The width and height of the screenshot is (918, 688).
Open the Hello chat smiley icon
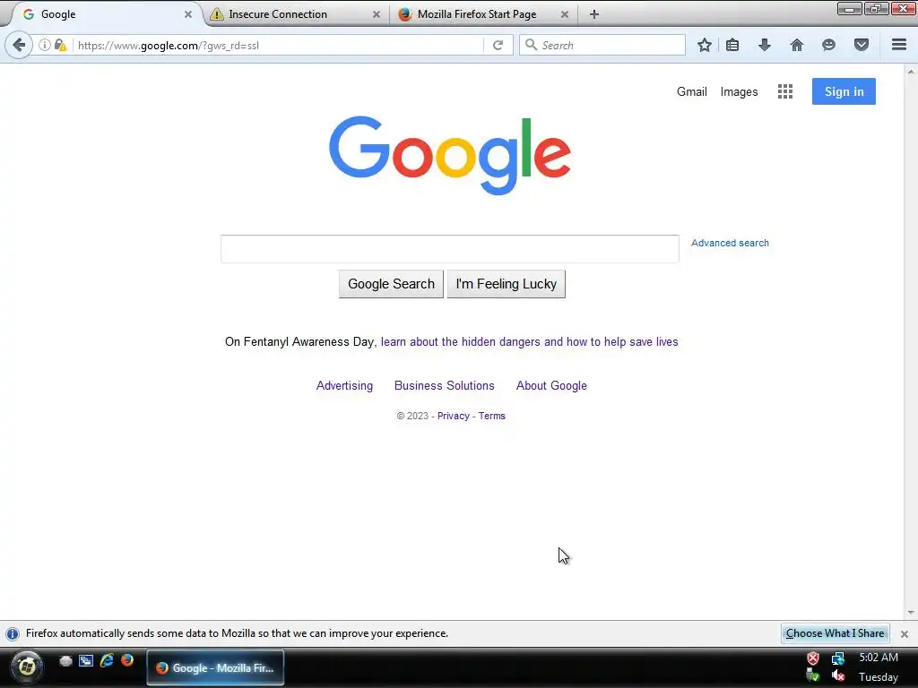[828, 45]
